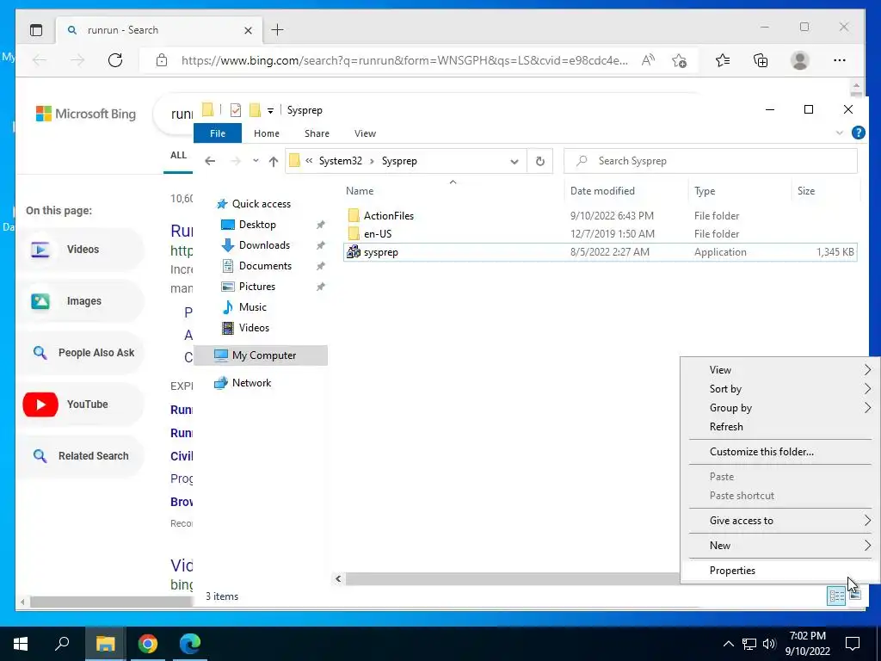The height and width of the screenshot is (661, 881).
Task: Open the notification center icon
Action: [x=853, y=644]
